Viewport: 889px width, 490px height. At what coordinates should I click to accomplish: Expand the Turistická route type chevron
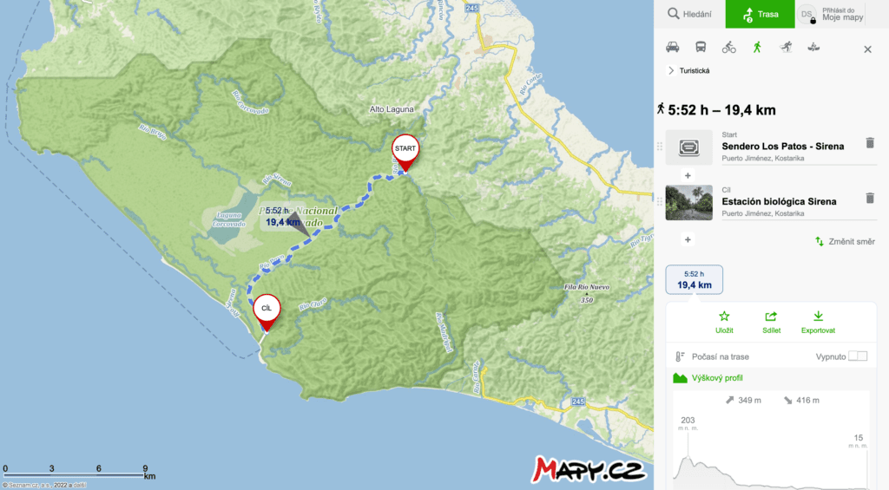671,71
